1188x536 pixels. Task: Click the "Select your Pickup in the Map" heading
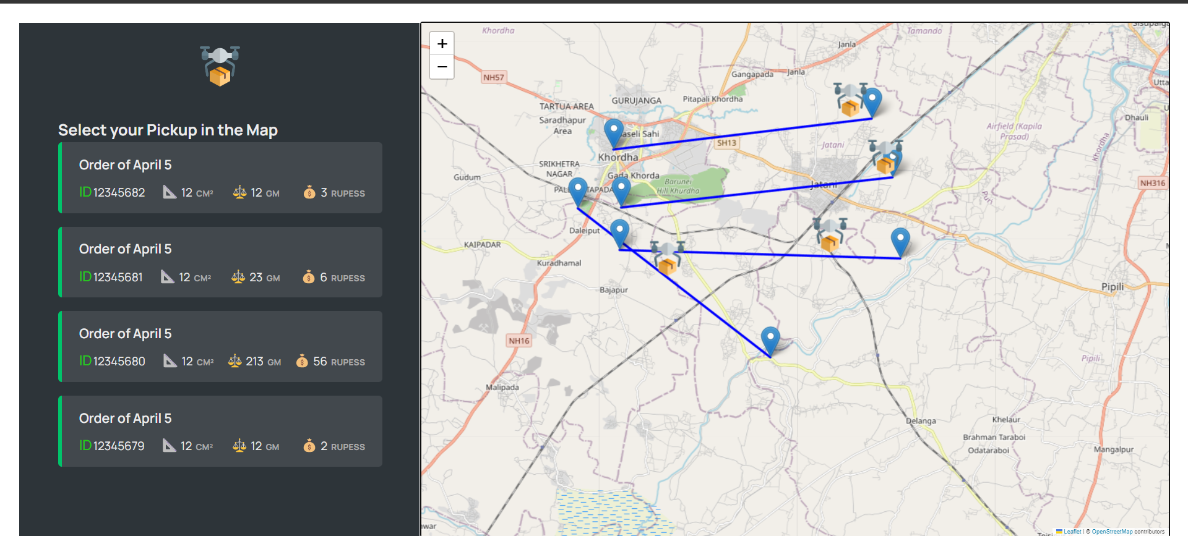tap(168, 130)
